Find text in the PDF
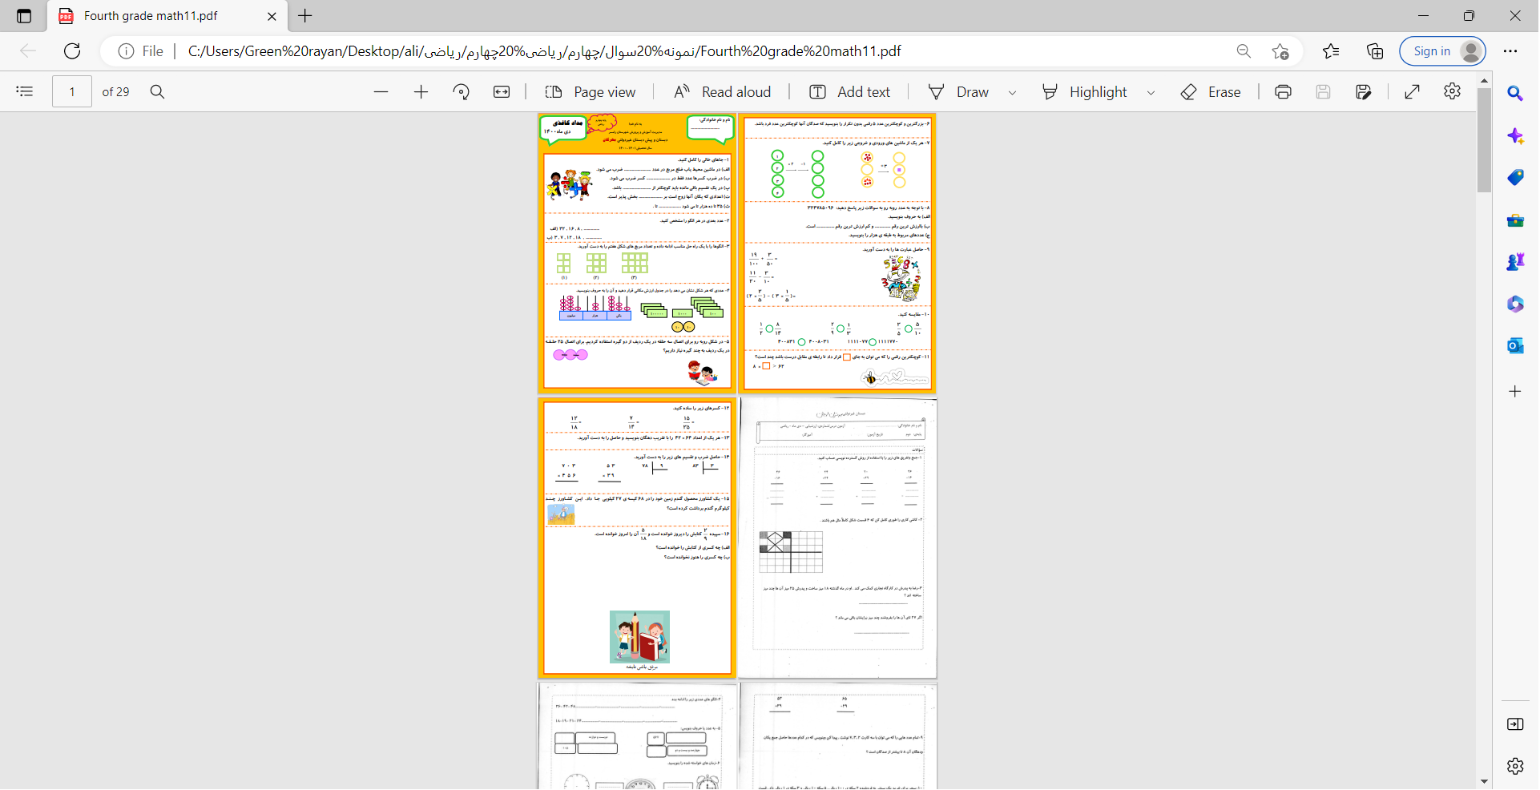 [158, 92]
